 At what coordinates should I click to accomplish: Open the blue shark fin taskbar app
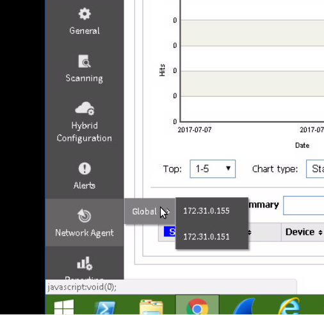tap(244, 307)
